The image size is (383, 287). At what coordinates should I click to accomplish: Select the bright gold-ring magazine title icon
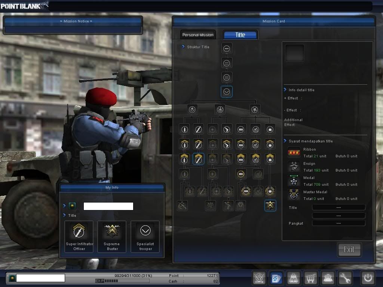241,174
